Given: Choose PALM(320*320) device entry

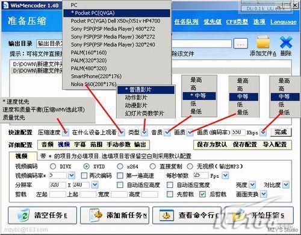Looking at the screenshot, I should pos(117,60).
